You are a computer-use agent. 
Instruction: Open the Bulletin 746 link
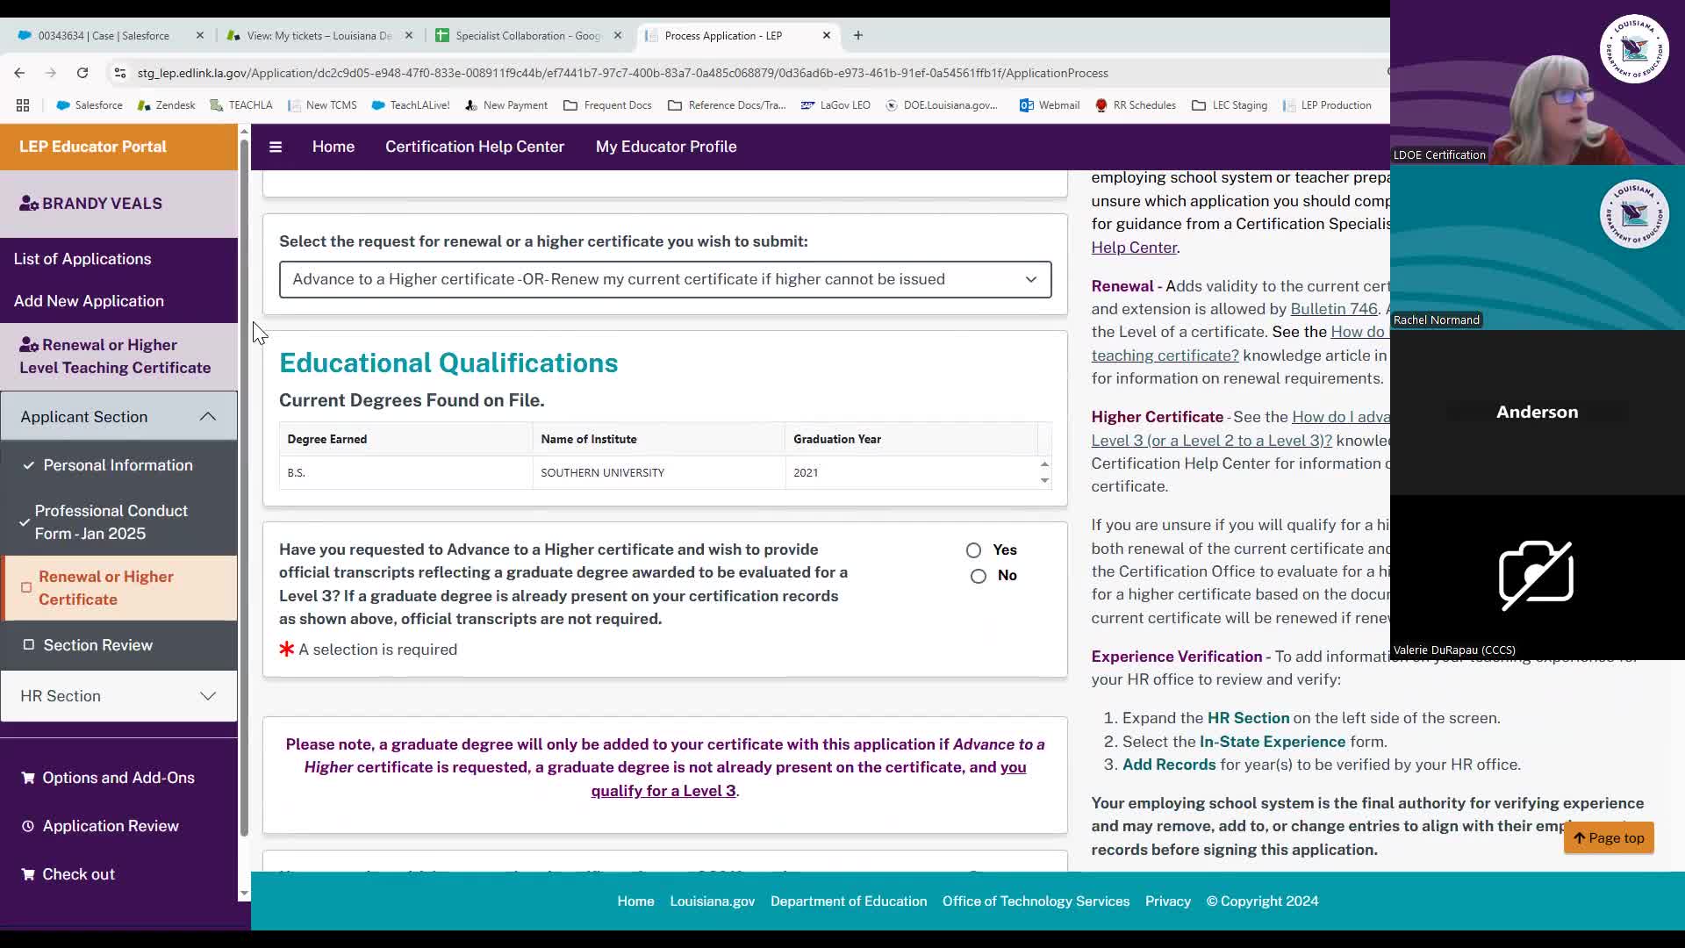[1333, 309]
